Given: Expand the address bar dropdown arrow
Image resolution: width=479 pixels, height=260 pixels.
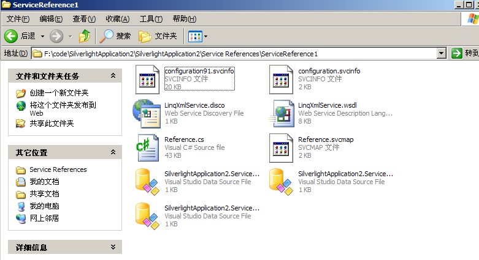Looking at the screenshot, I should click(441, 54).
